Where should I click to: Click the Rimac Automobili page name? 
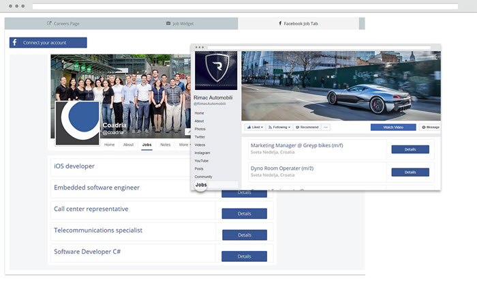click(x=213, y=98)
